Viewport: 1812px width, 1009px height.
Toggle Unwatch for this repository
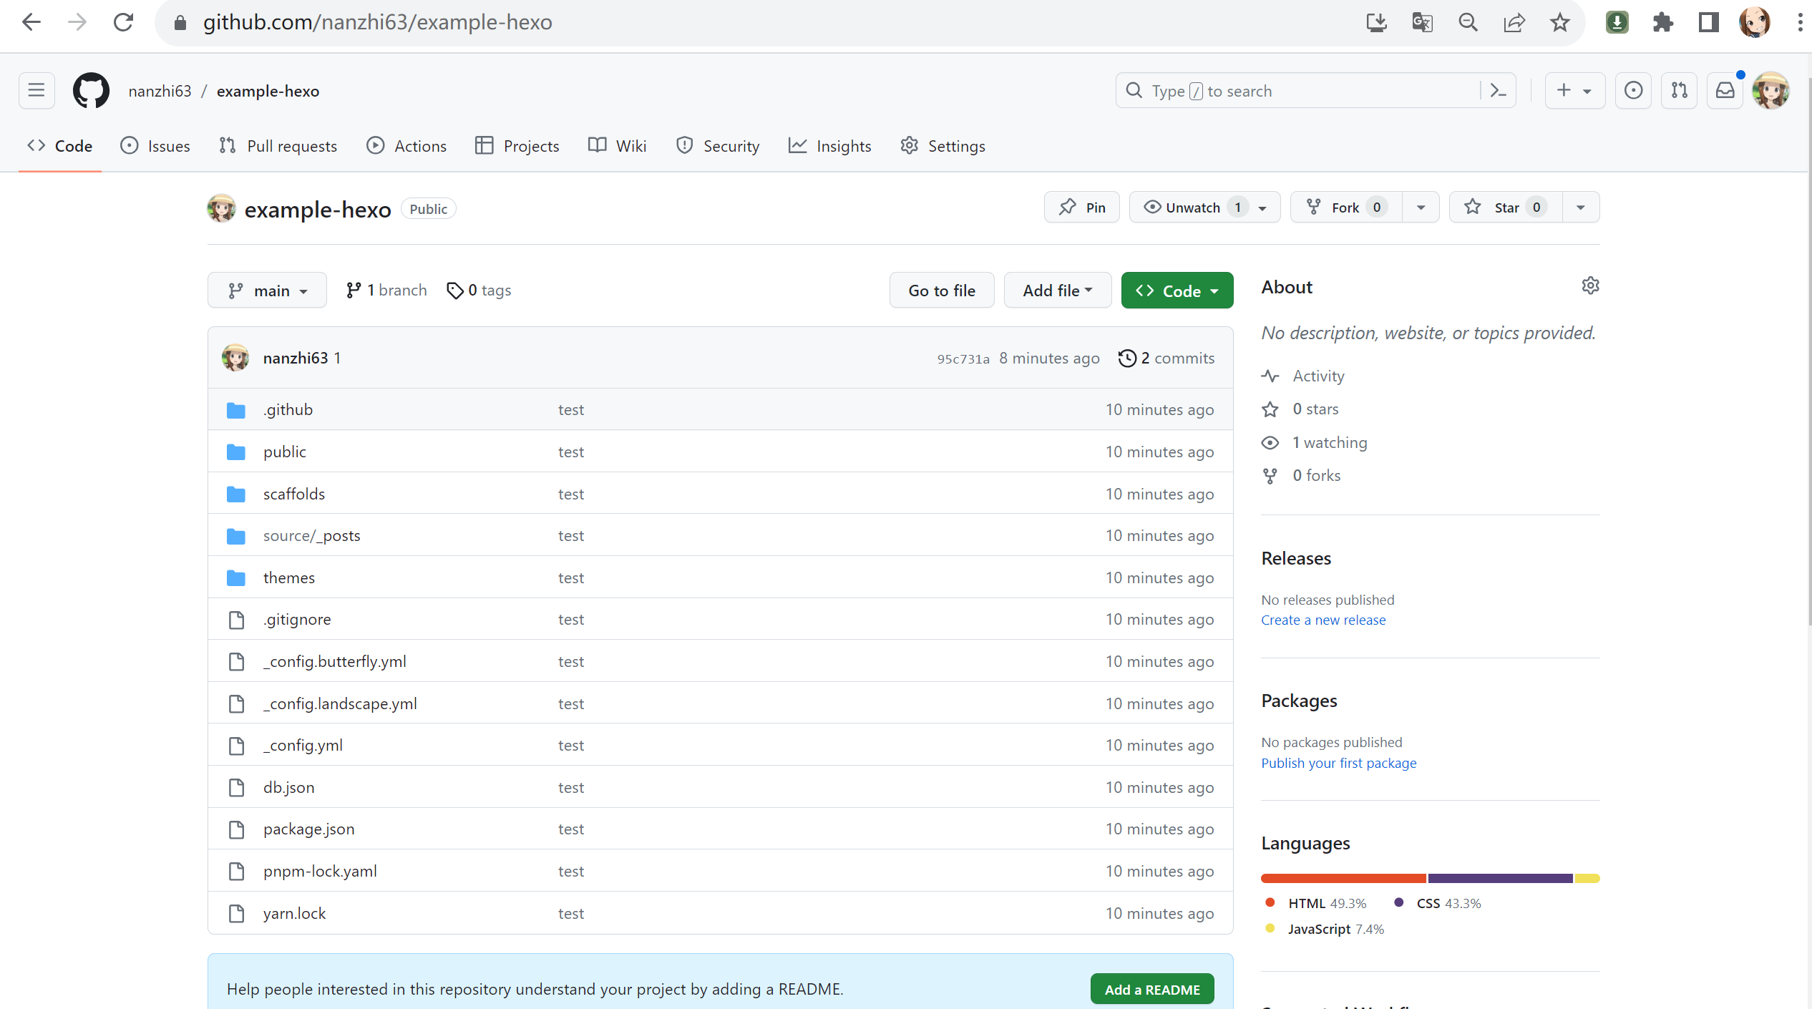click(x=1192, y=208)
